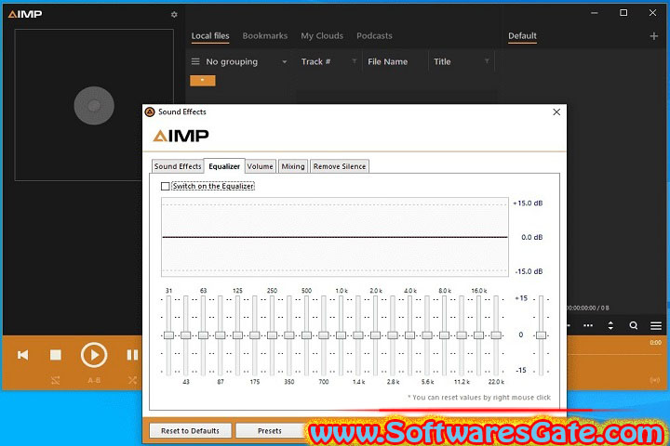Click the grouping list icon beside No grouping
This screenshot has height=446, width=670.
[x=195, y=61]
